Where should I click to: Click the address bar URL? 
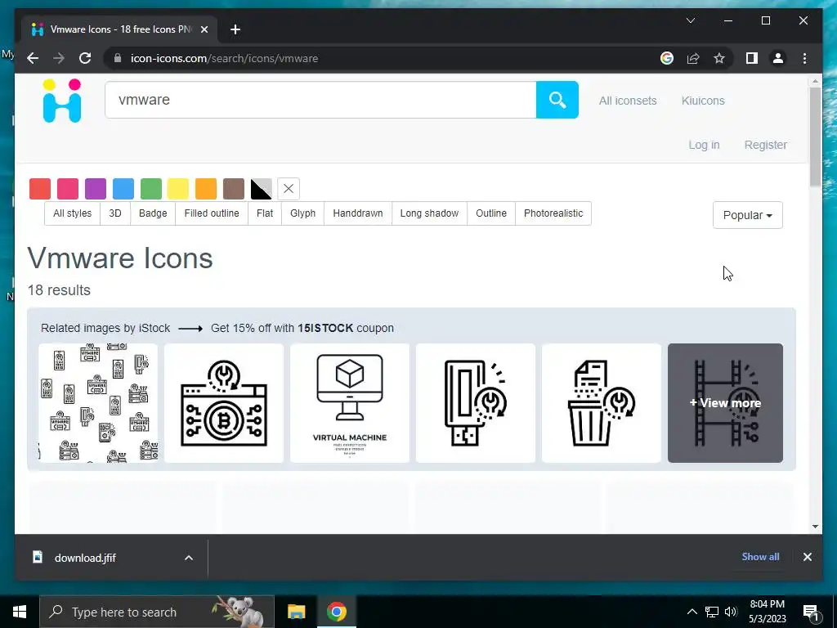click(x=224, y=58)
